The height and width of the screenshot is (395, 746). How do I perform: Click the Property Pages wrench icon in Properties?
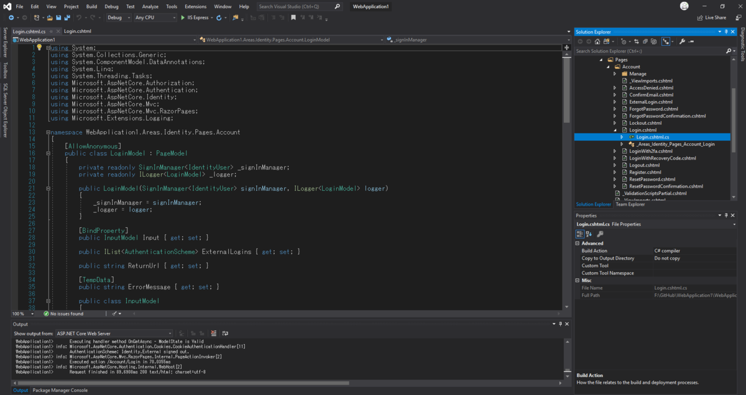pyautogui.click(x=600, y=234)
